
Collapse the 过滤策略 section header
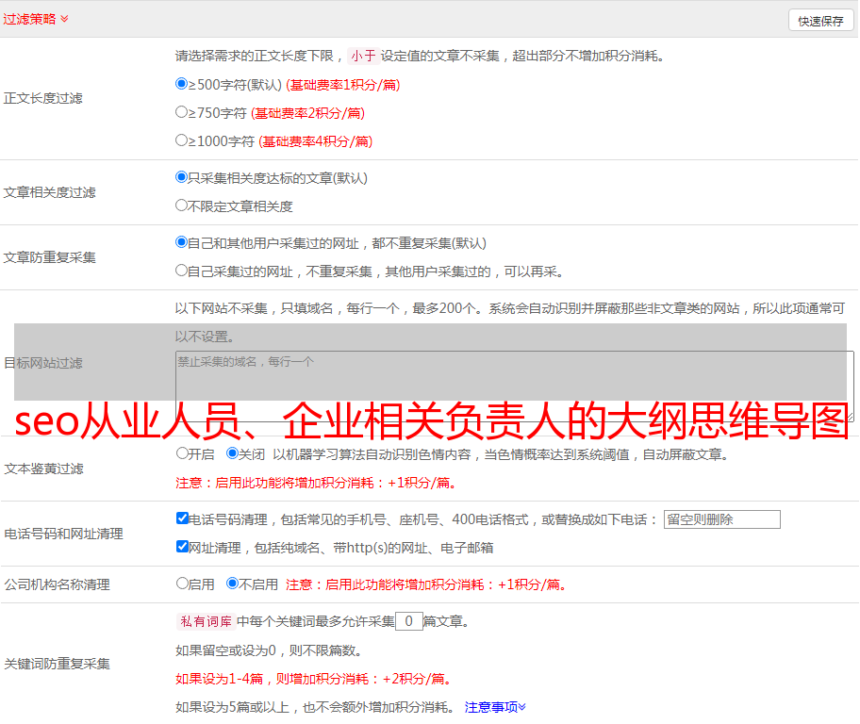click(x=36, y=19)
